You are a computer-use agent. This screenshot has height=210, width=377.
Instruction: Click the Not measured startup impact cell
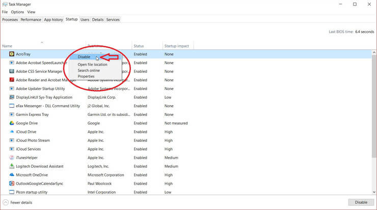(176, 123)
